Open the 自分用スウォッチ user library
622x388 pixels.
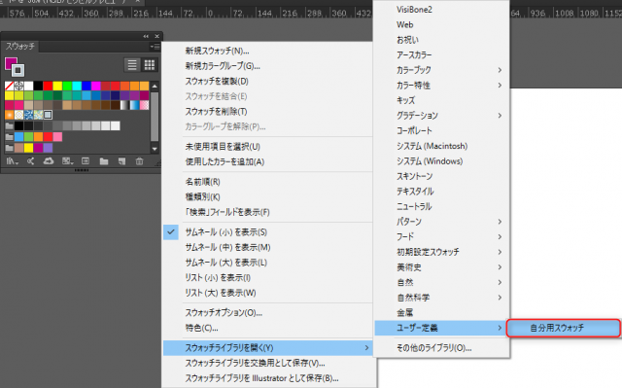[564, 328]
